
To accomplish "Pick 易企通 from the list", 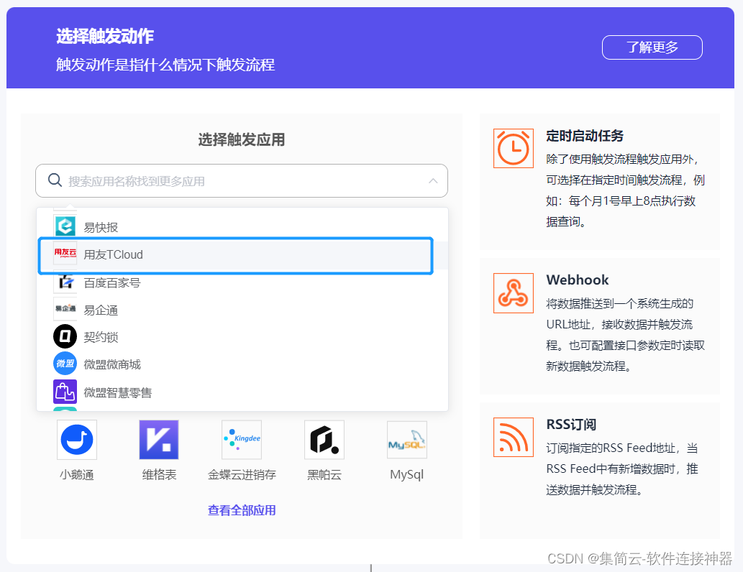I will [x=242, y=310].
